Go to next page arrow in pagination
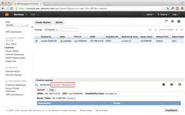 click(177, 30)
